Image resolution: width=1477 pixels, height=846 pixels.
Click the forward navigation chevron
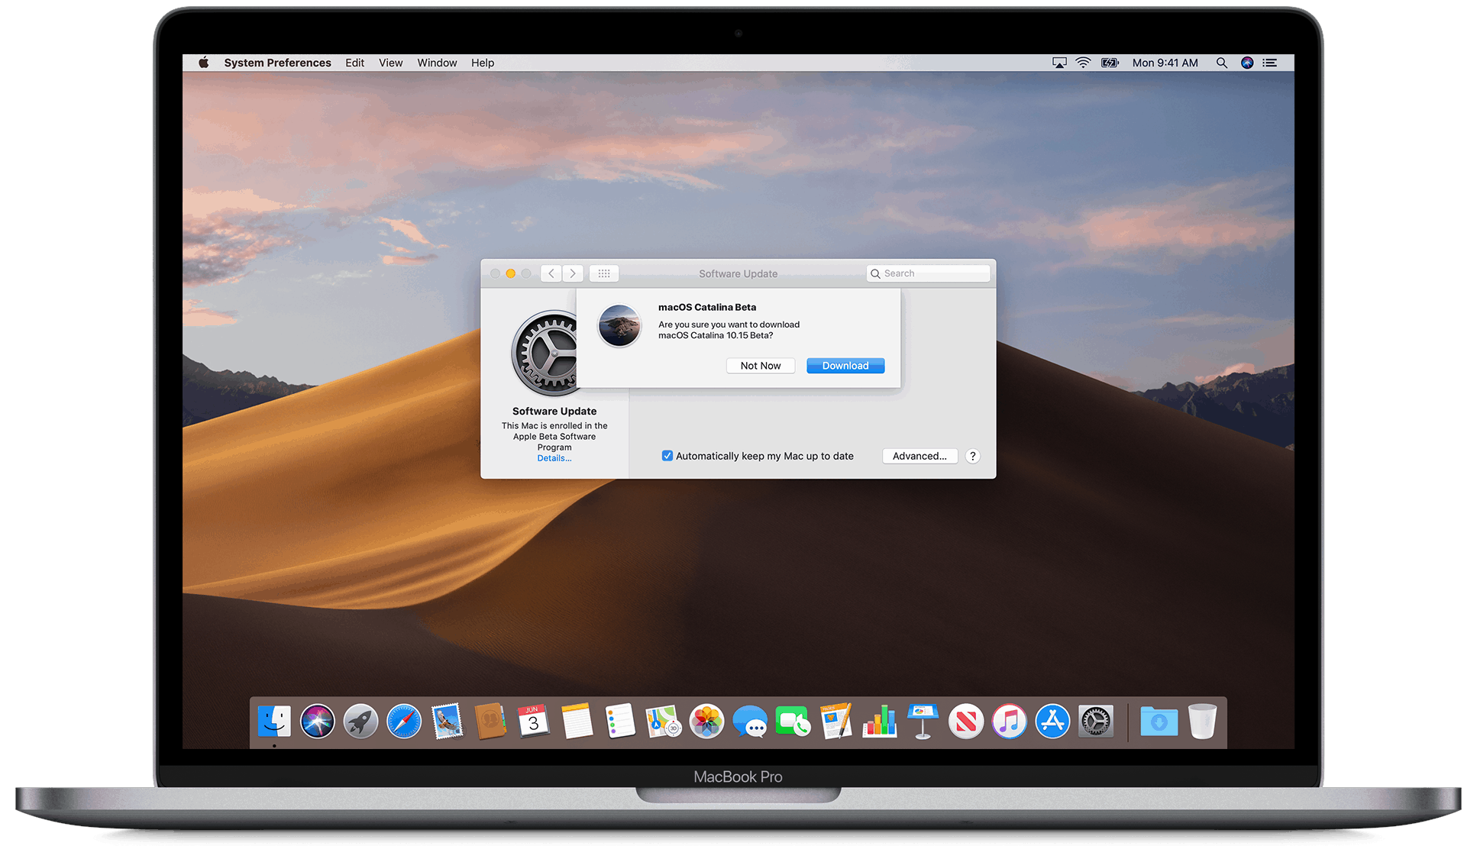573,273
